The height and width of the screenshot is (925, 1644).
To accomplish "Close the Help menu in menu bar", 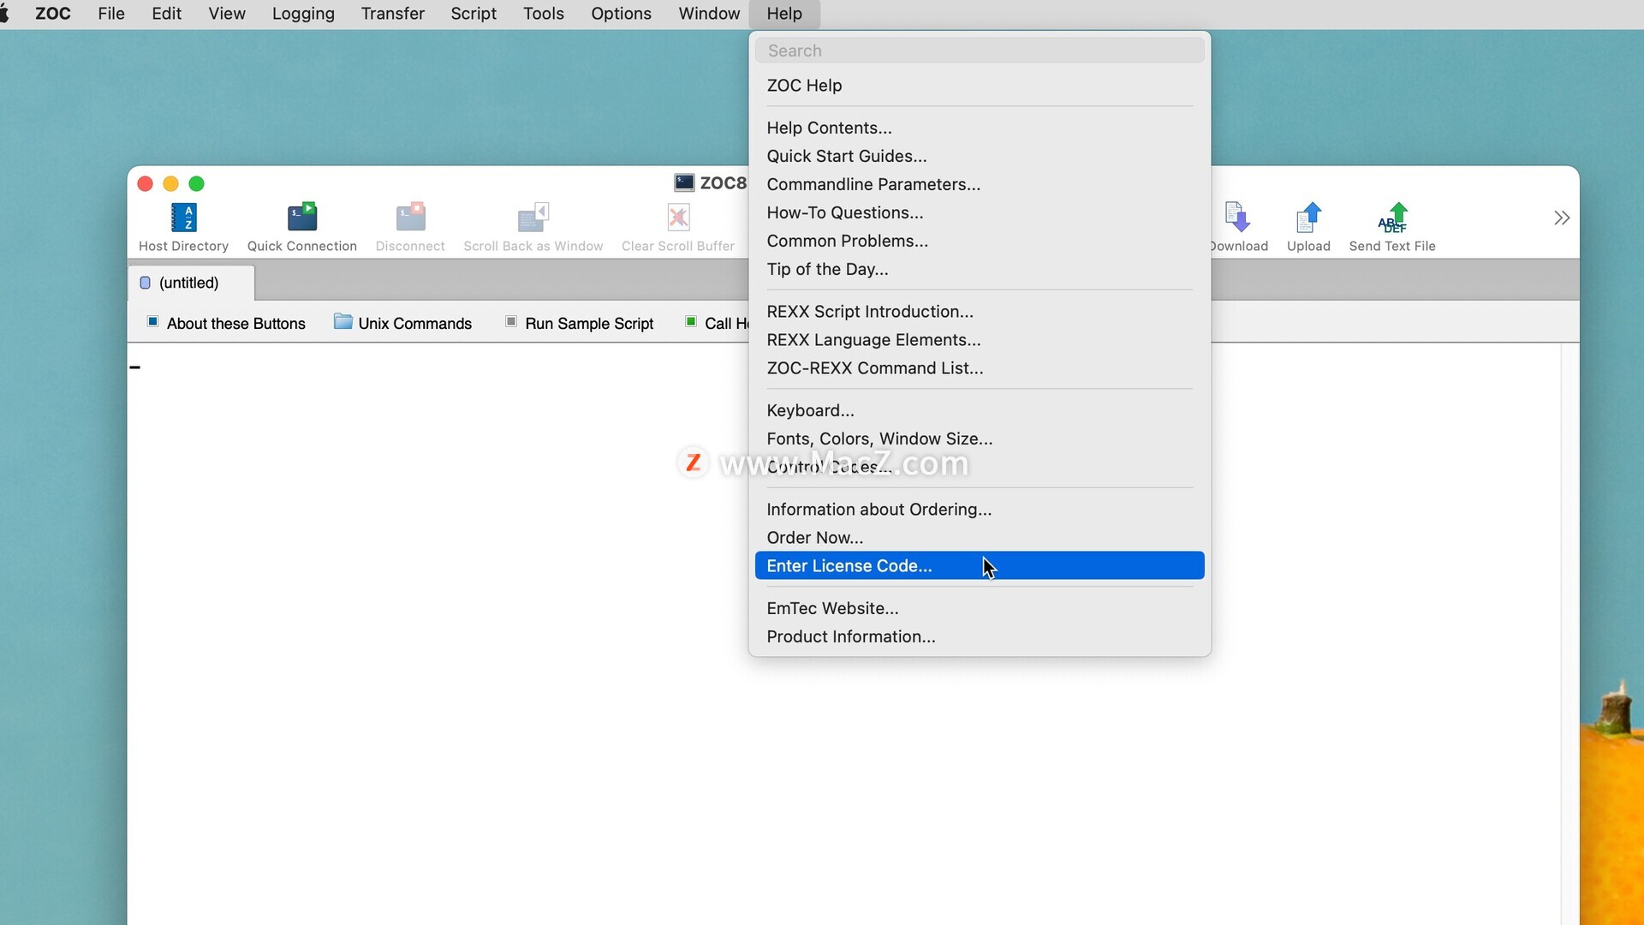I will tap(784, 14).
